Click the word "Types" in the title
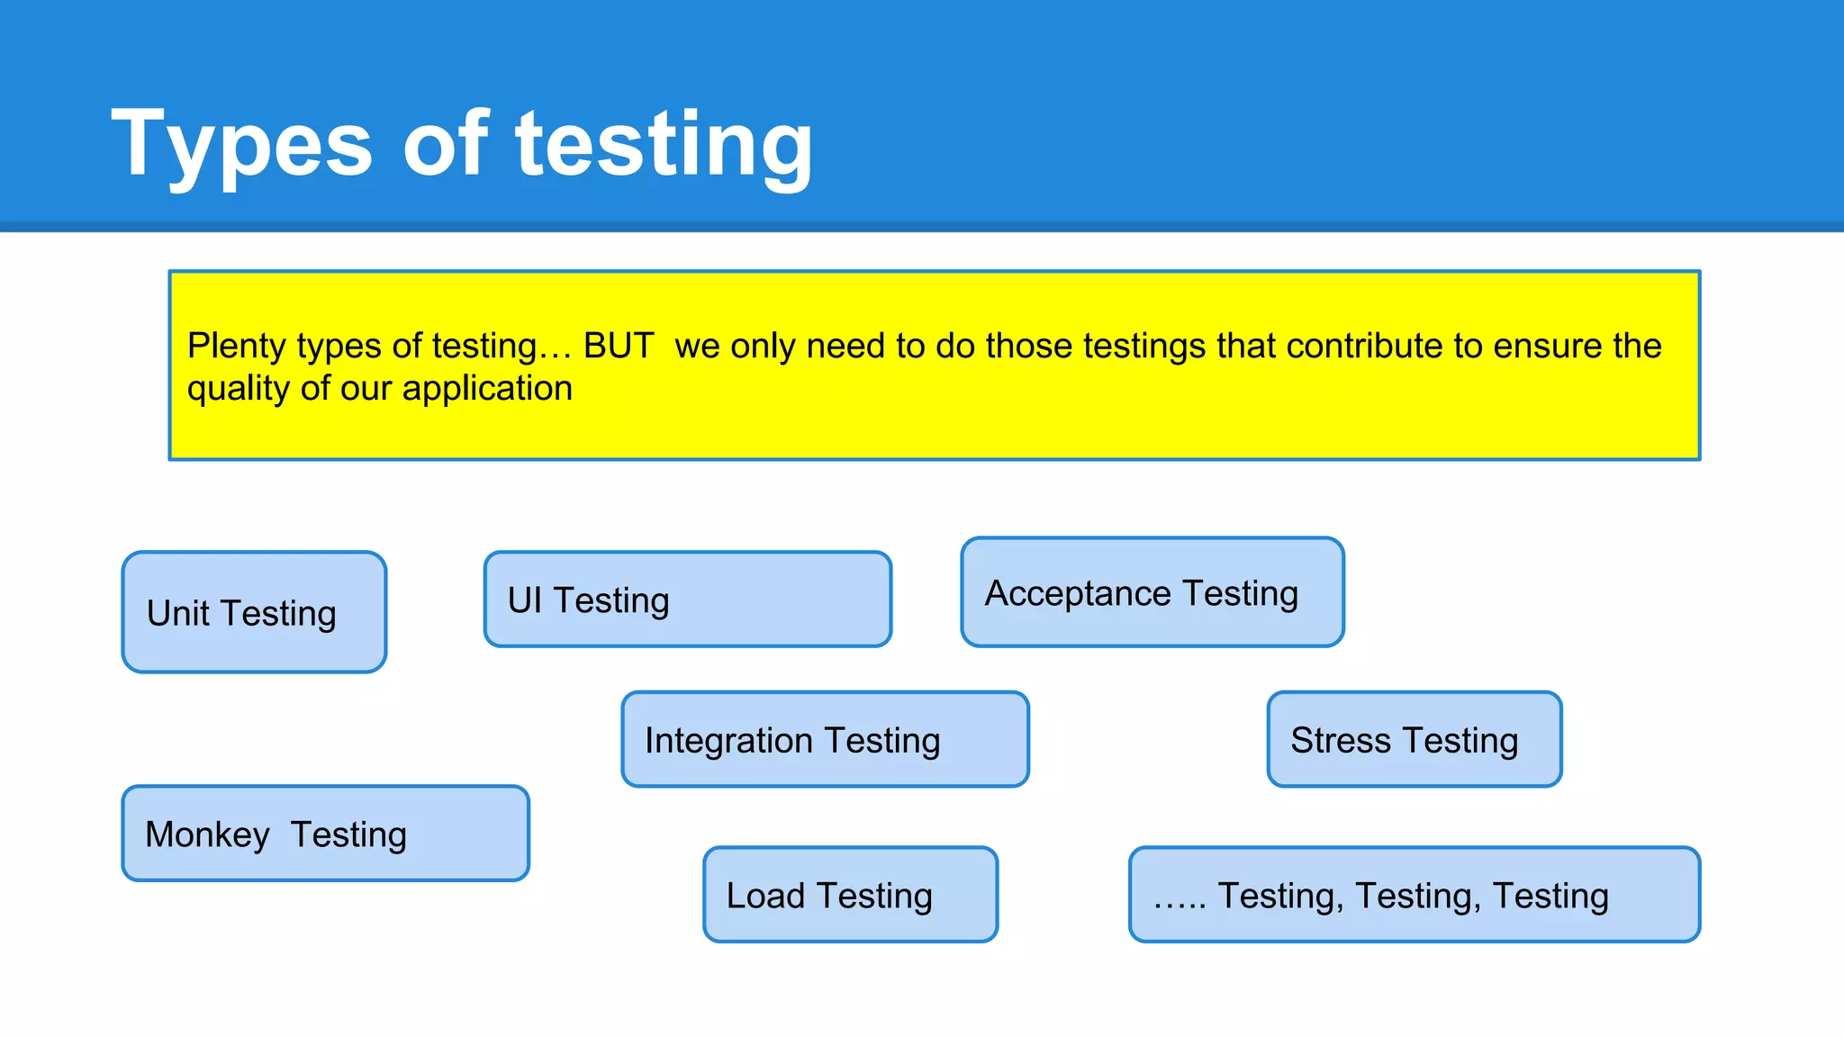The width and height of the screenshot is (1844, 1037). pos(241,144)
